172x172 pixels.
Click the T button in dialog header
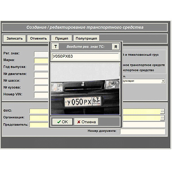(x=55, y=46)
